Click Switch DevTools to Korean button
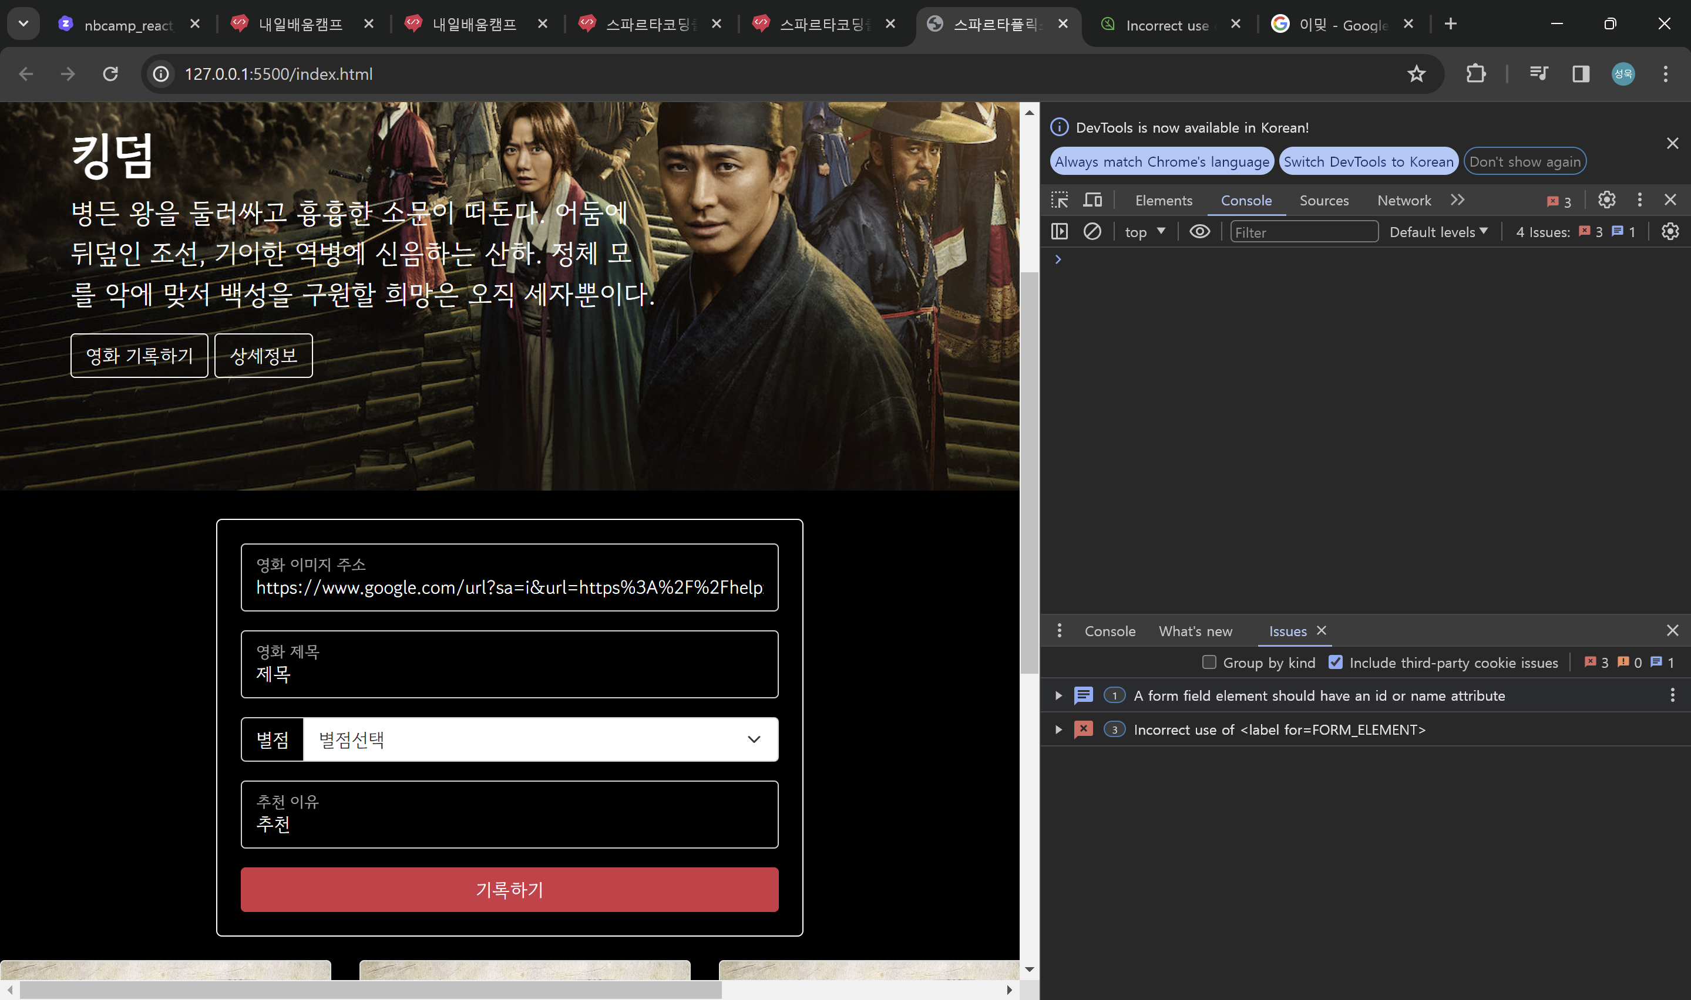The image size is (1691, 1000). [1368, 162]
